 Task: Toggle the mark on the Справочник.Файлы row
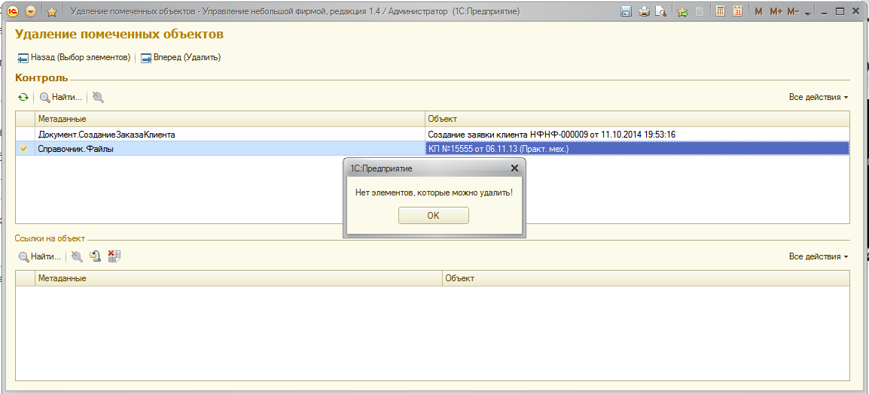click(24, 149)
